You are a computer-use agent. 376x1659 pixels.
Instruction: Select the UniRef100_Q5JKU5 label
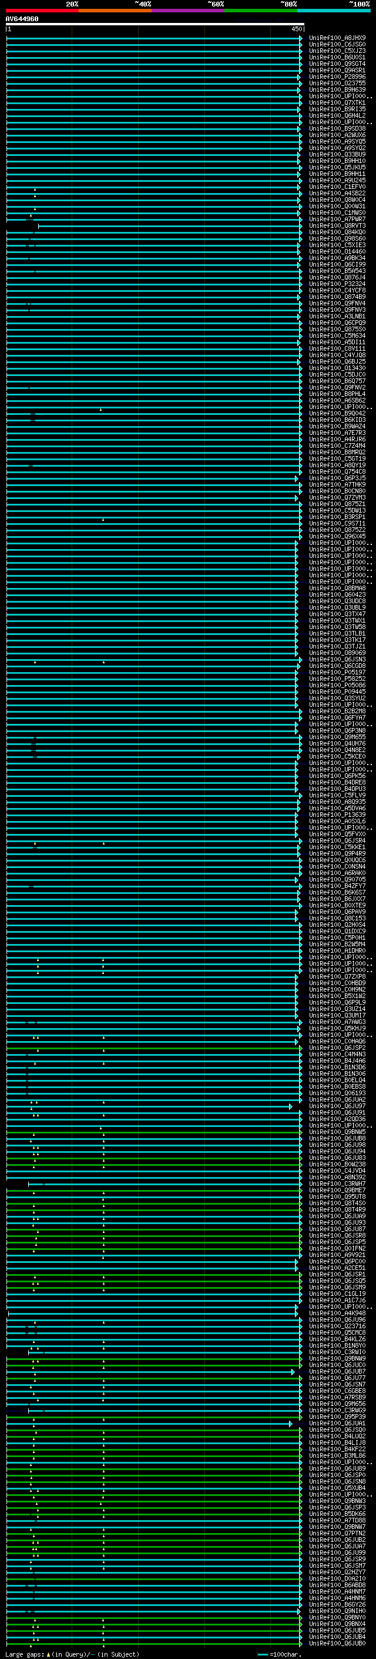[x=337, y=168]
